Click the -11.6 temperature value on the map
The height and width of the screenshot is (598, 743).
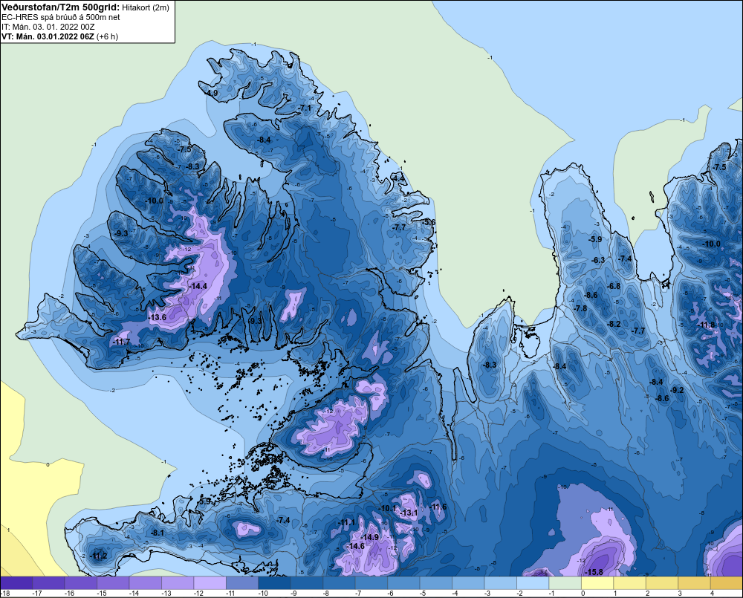pyautogui.click(x=438, y=507)
